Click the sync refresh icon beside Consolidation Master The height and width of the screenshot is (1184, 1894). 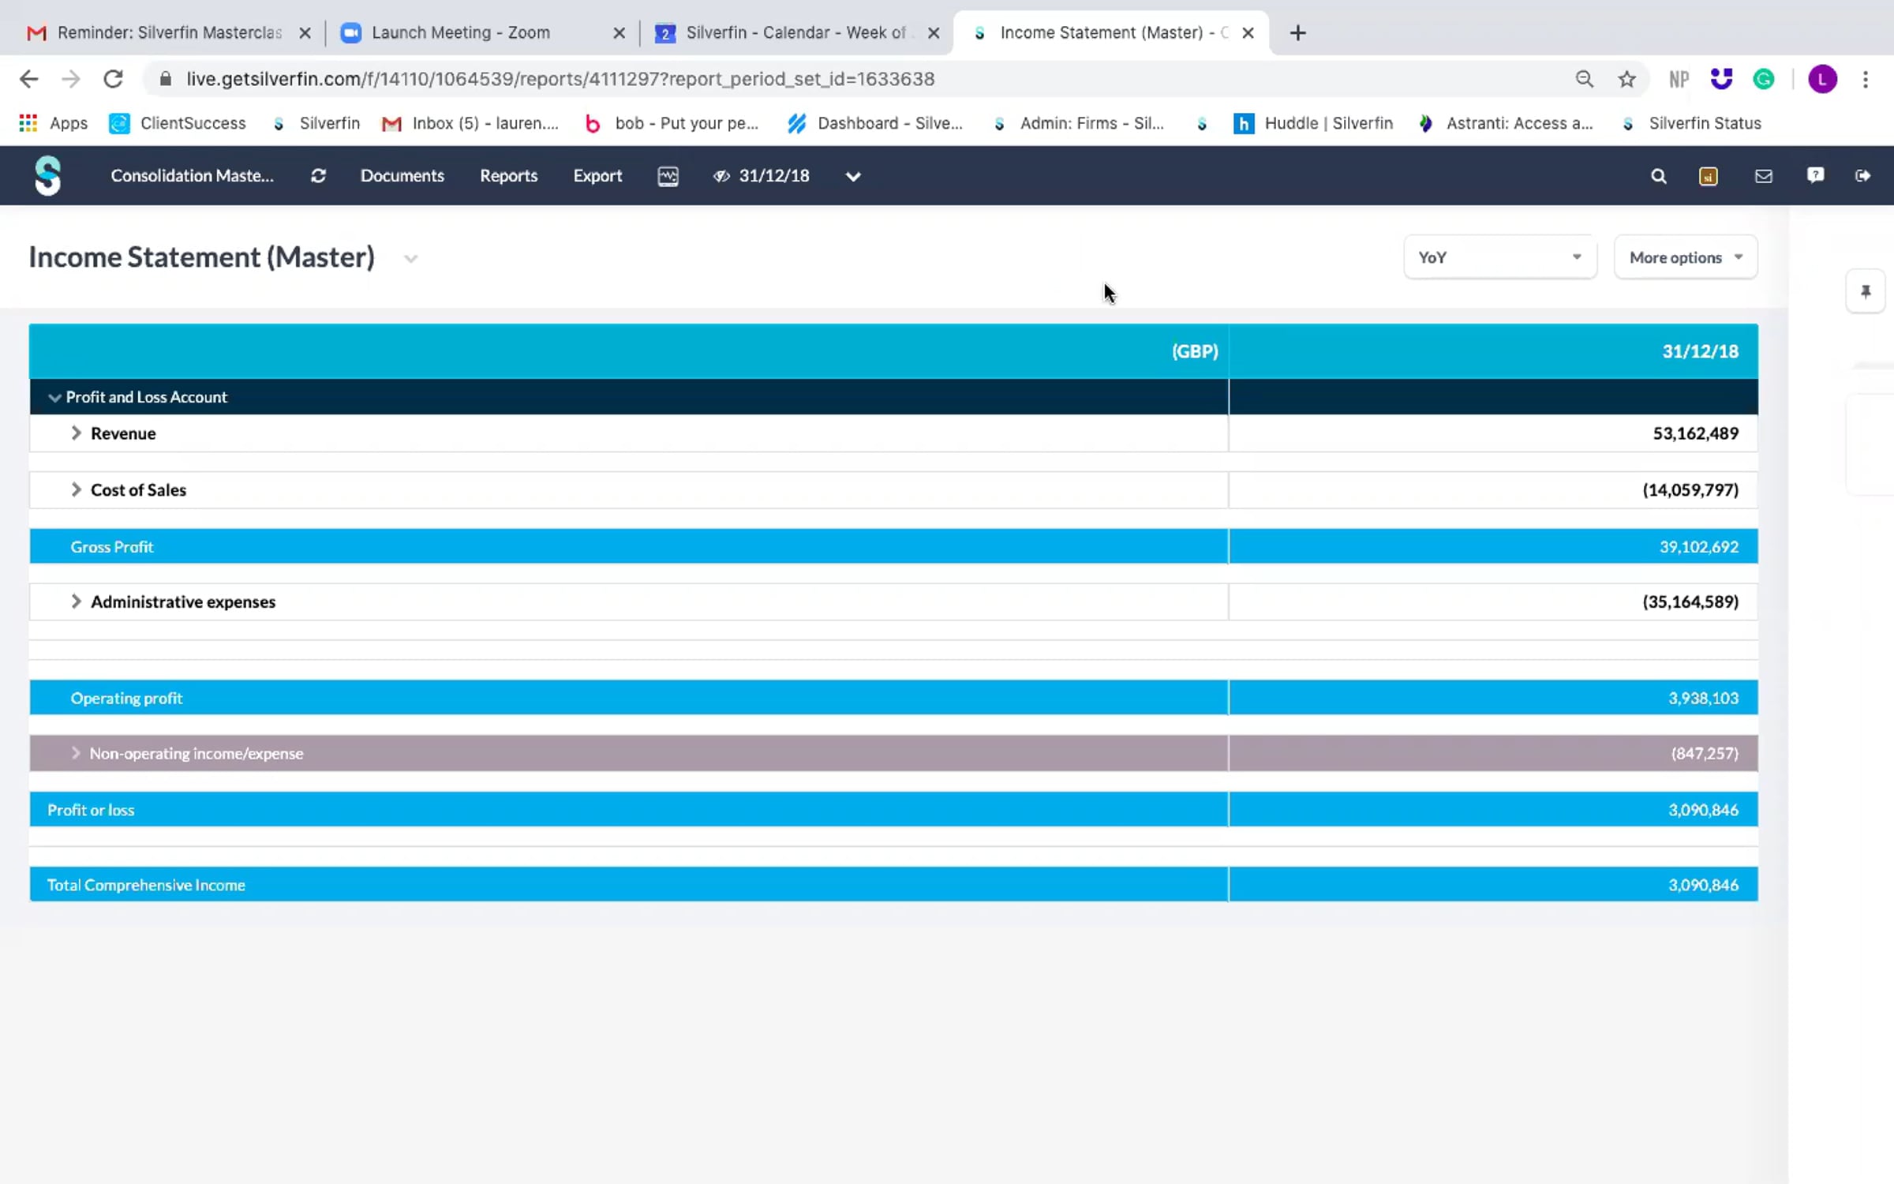click(x=318, y=175)
